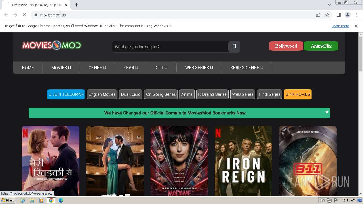
Task: Click the domain change banner text
Action: (175, 113)
